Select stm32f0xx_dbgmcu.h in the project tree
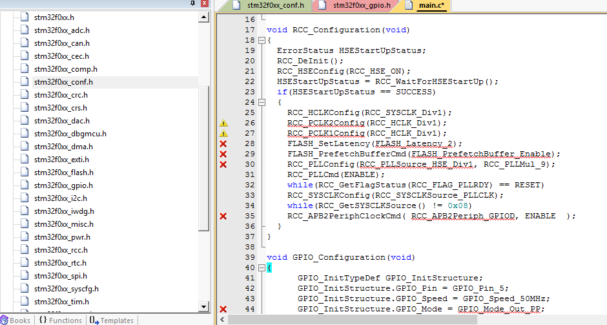This screenshot has width=607, height=325. tap(70, 133)
